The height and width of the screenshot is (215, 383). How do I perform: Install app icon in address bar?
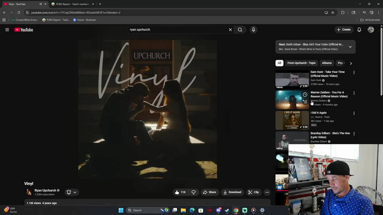tap(326, 13)
